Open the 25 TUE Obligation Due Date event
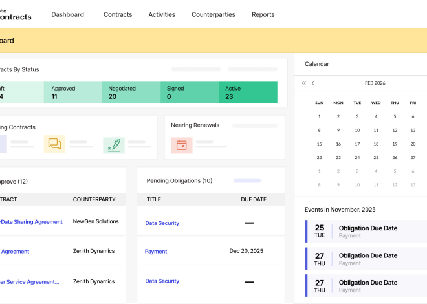The width and height of the screenshot is (427, 304). click(x=366, y=232)
